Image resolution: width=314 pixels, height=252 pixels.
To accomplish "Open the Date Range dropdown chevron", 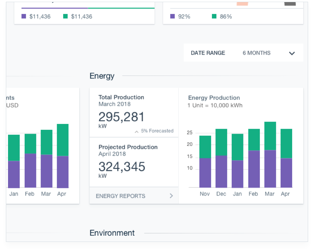I will (x=292, y=53).
